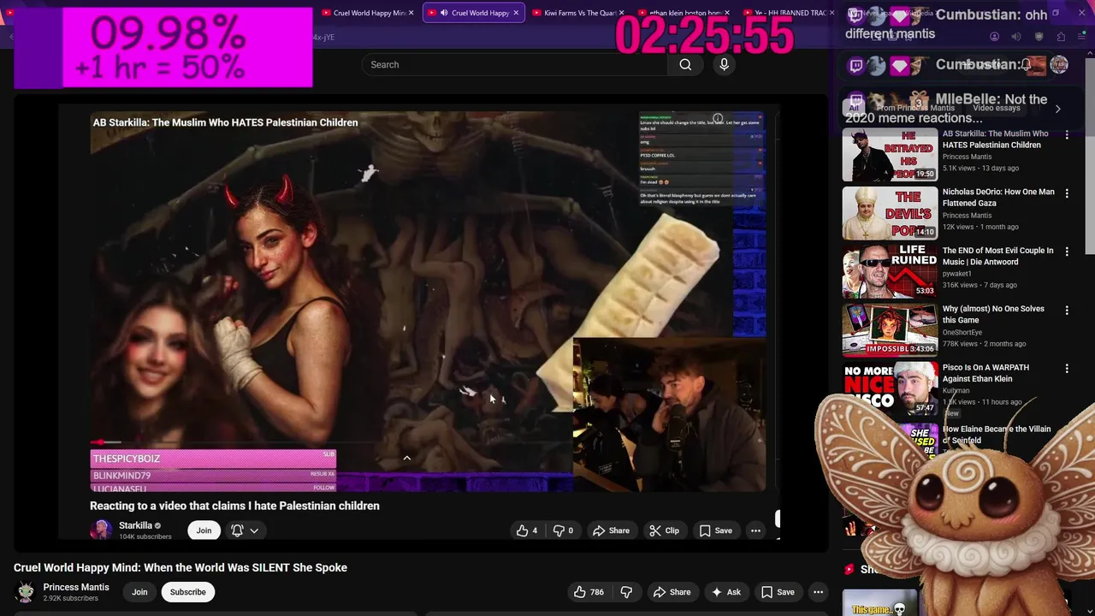Save the Starkilla video to playlist
Screen dimensions: 1095x616
click(715, 530)
